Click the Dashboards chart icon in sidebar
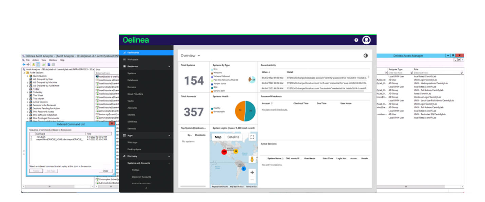 click(x=124, y=52)
